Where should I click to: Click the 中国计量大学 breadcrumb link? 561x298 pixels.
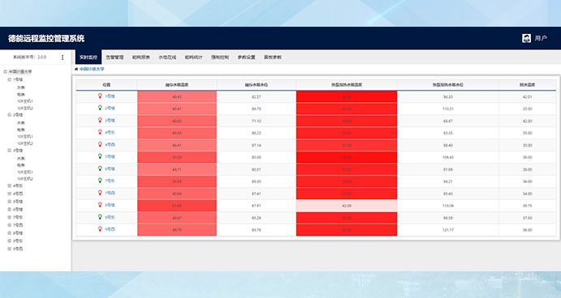click(x=92, y=69)
